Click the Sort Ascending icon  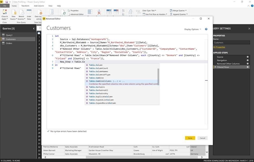123,11
